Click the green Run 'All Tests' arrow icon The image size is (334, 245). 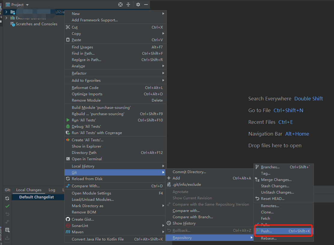pos(68,120)
